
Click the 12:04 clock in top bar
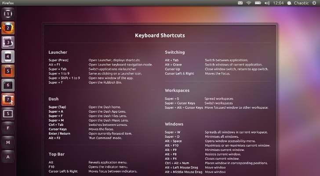278,3
